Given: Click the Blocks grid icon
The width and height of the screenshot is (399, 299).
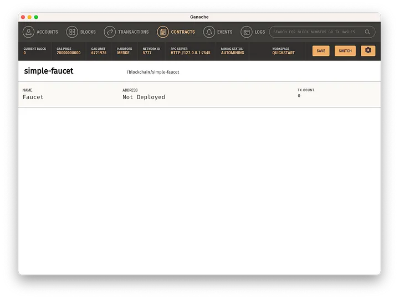Looking at the screenshot, I should [72, 32].
